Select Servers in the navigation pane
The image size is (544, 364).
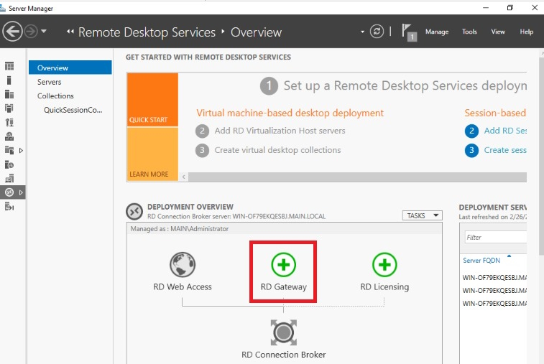[x=50, y=82]
